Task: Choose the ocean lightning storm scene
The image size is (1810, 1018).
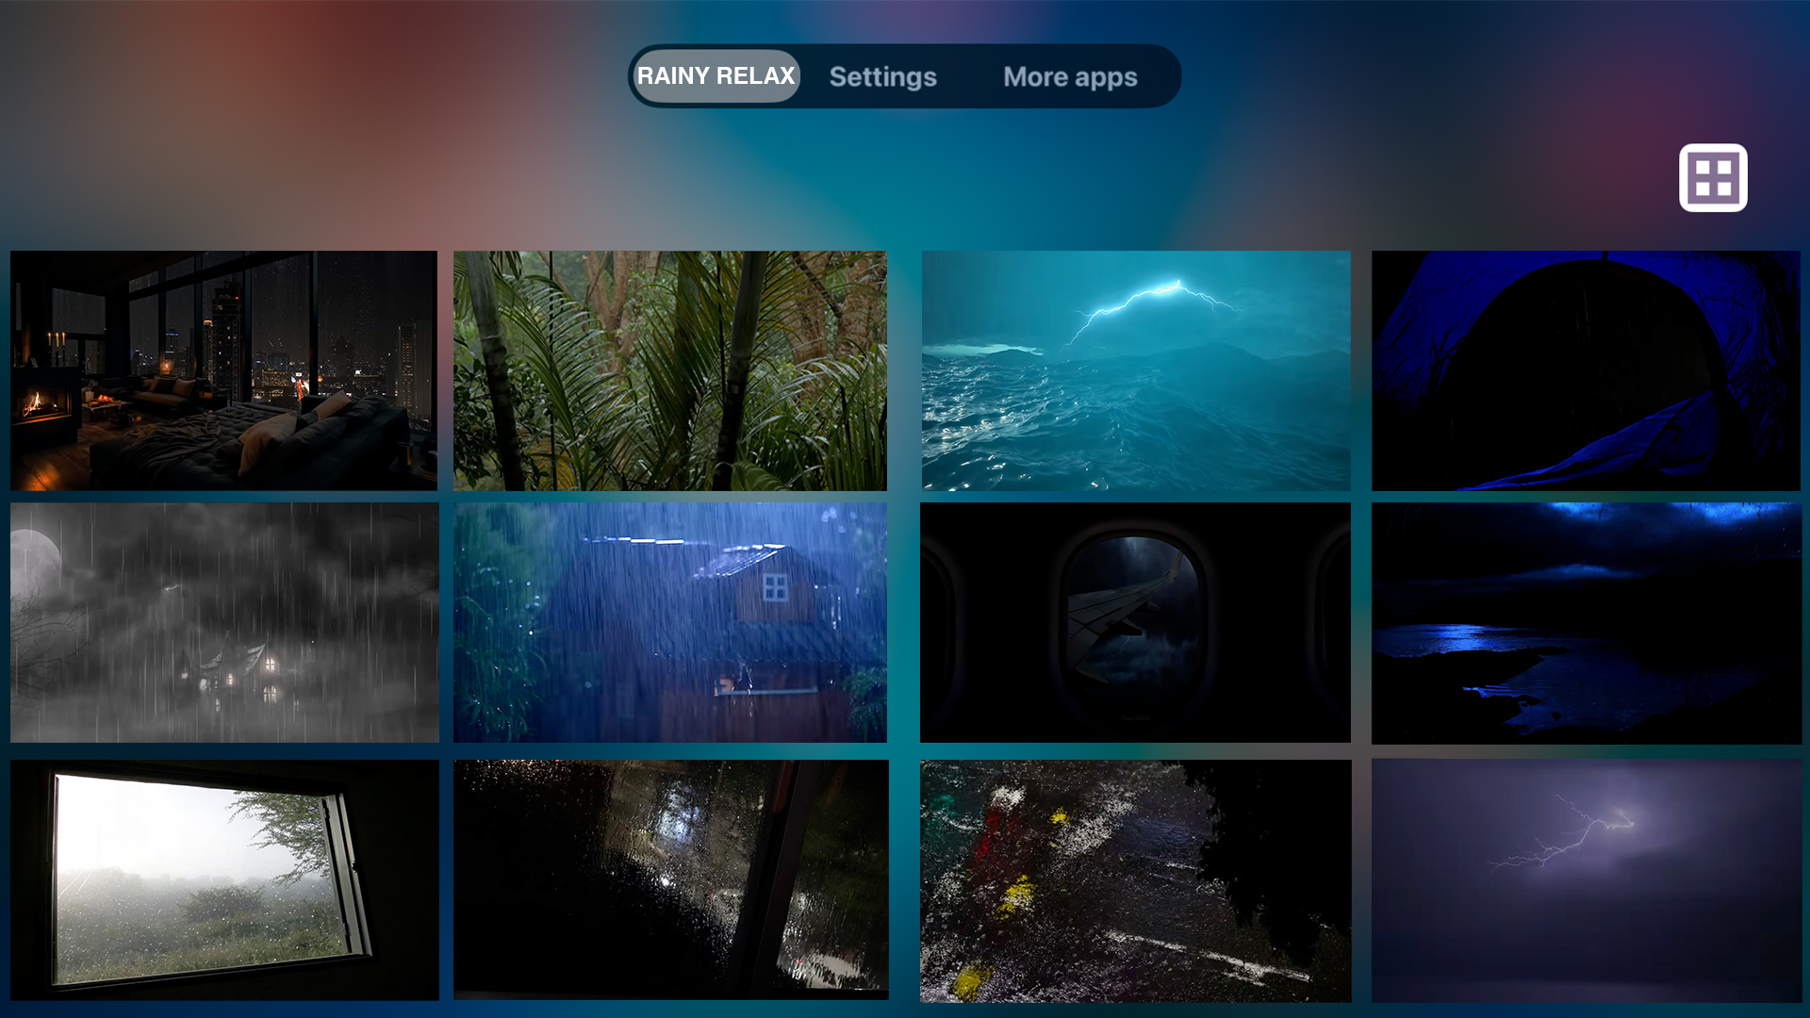Action: click(1135, 370)
